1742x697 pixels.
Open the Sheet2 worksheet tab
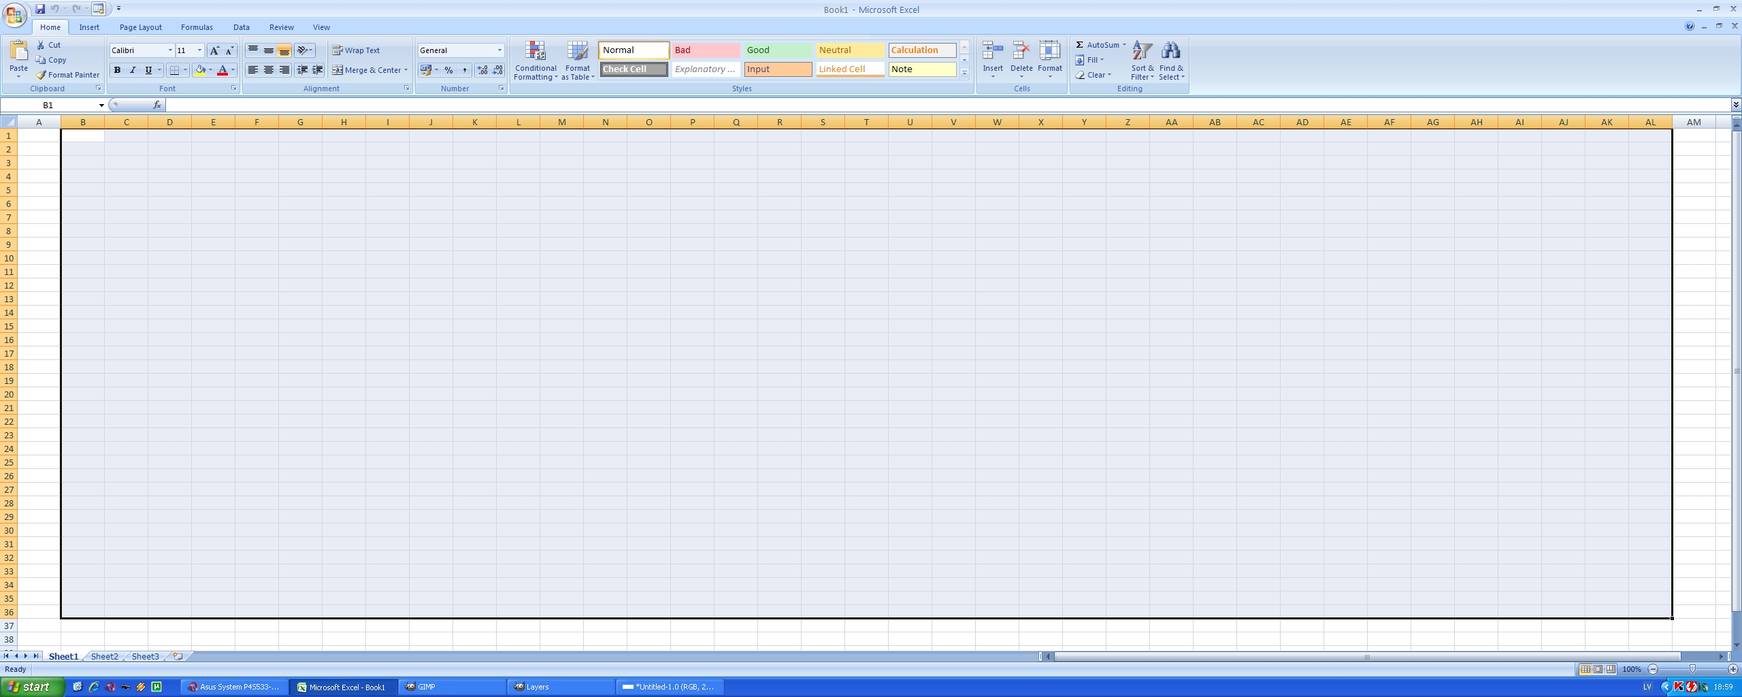[x=104, y=657]
